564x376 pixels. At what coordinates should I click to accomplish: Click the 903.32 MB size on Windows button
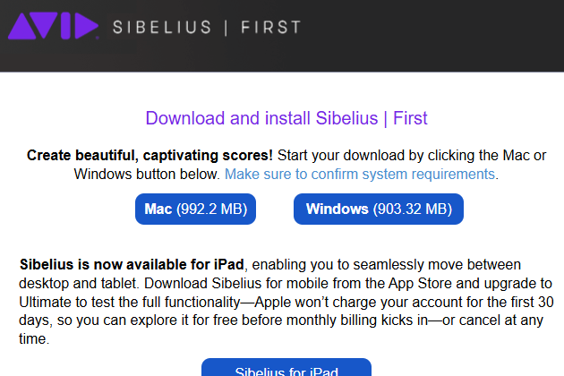[412, 209]
